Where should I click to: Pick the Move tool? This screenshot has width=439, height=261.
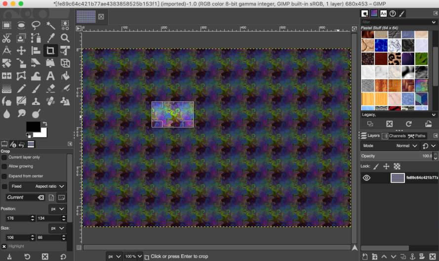click(x=21, y=50)
